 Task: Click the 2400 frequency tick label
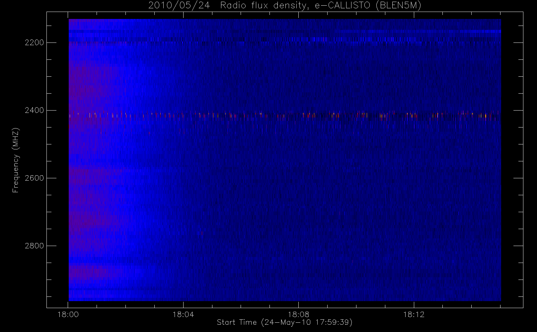point(35,110)
